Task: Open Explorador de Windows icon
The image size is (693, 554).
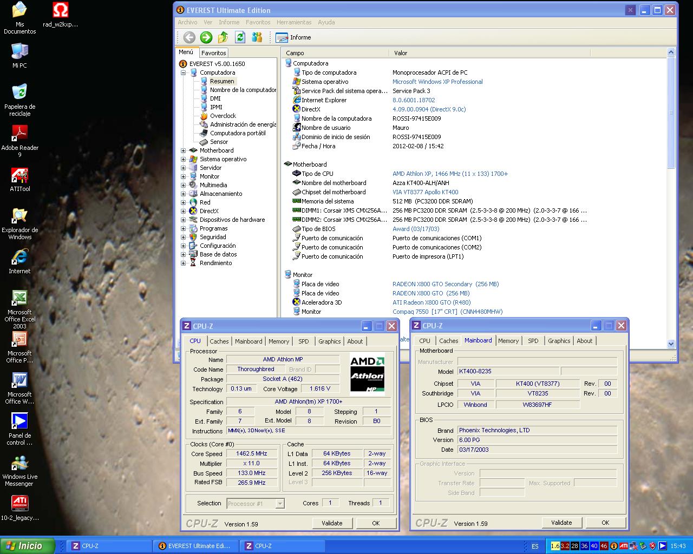Action: [19, 224]
